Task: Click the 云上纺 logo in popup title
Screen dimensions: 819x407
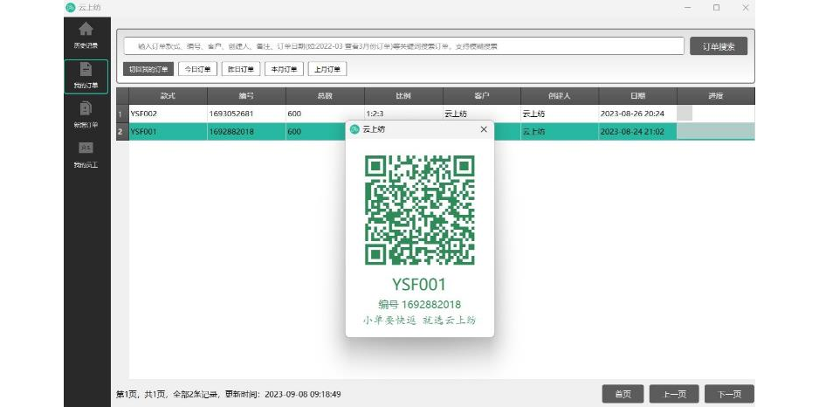Action: (x=354, y=129)
